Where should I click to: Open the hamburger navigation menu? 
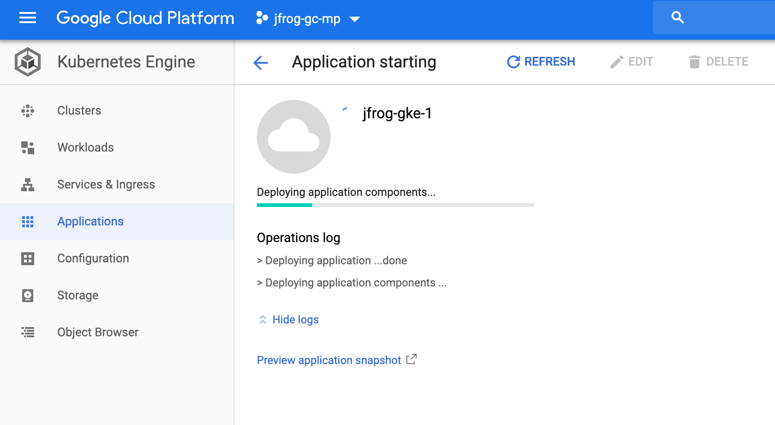pos(28,18)
